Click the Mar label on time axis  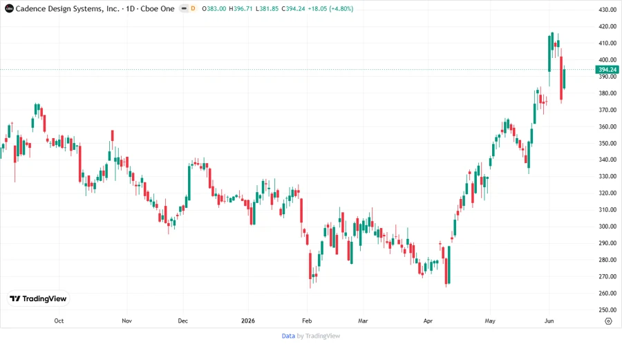(x=363, y=321)
